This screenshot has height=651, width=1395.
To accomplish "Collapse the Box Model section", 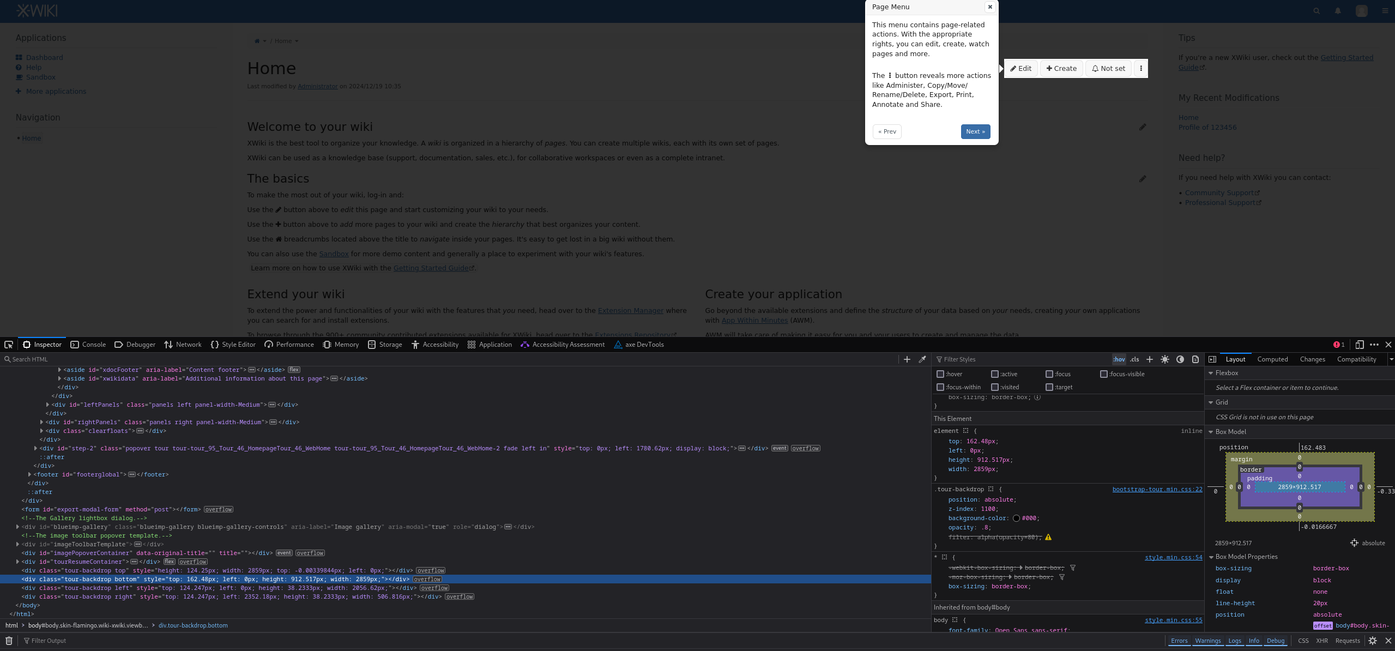I will (x=1211, y=432).
